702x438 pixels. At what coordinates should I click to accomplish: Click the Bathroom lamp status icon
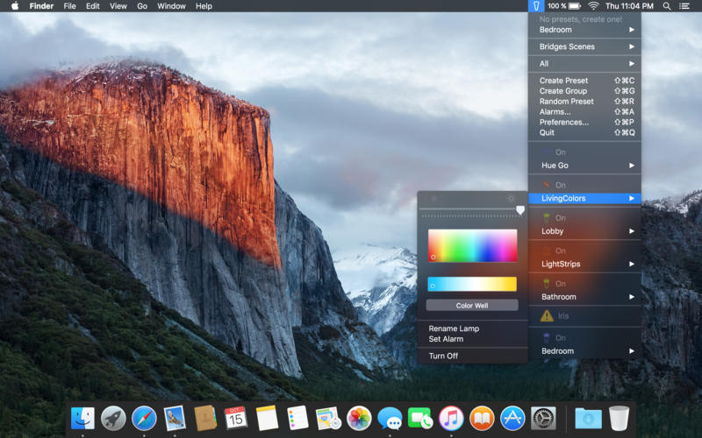(546, 283)
